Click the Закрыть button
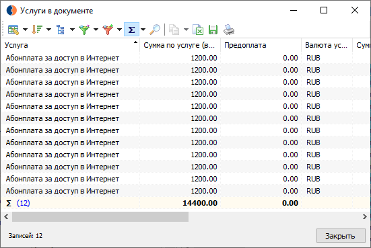The width and height of the screenshot is (371, 248). (x=341, y=235)
